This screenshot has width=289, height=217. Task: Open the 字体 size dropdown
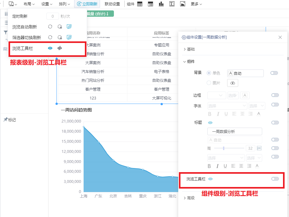pyautogui.click(x=257, y=106)
